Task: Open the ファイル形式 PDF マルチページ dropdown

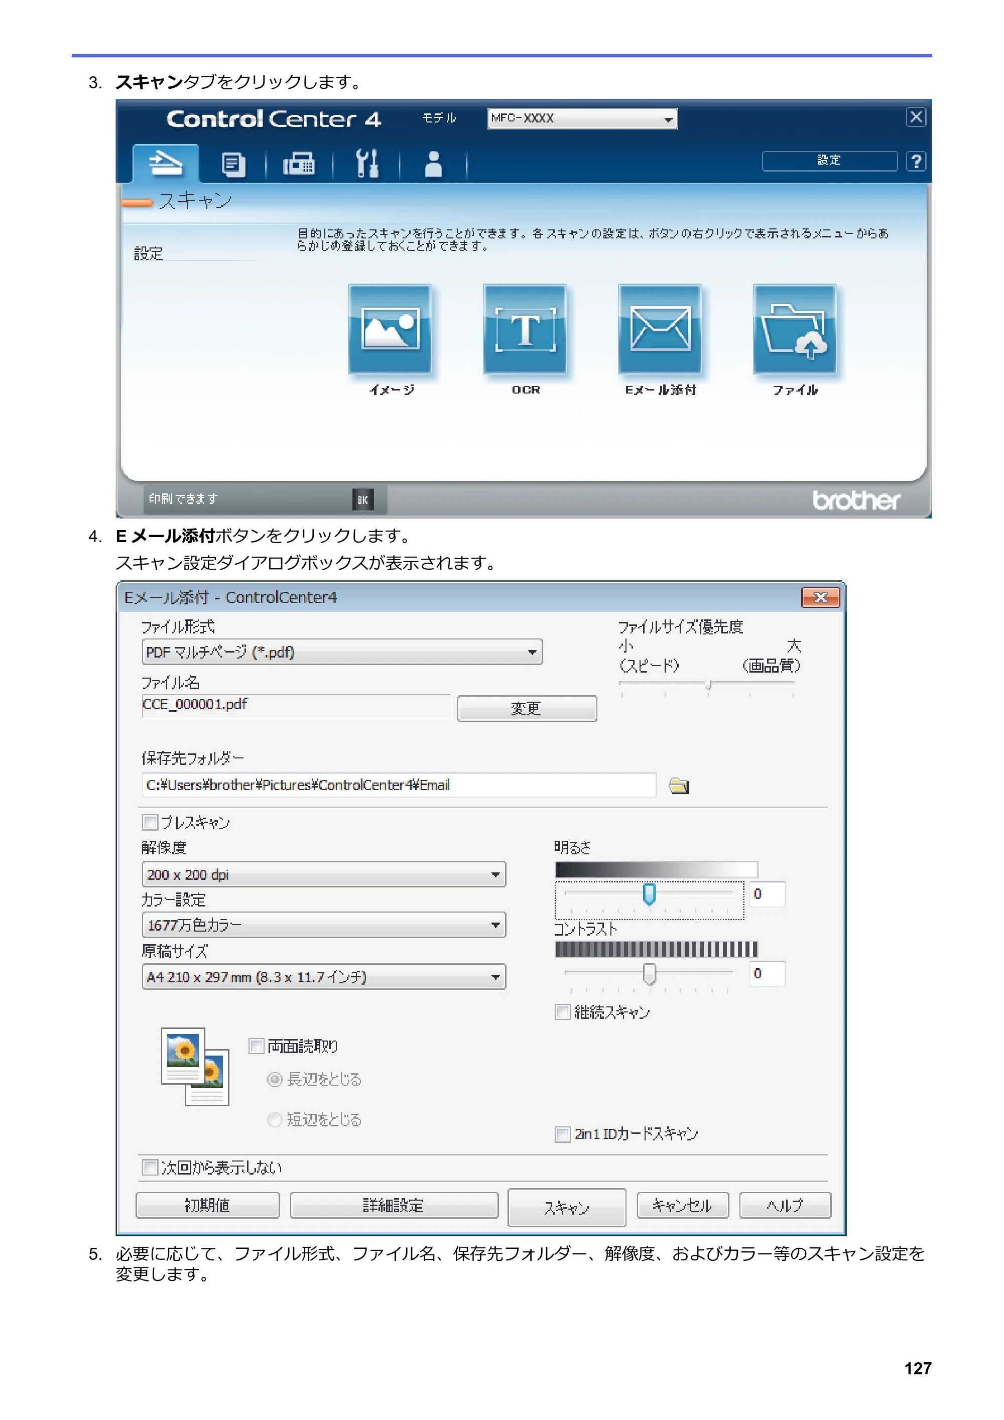Action: pos(342,652)
